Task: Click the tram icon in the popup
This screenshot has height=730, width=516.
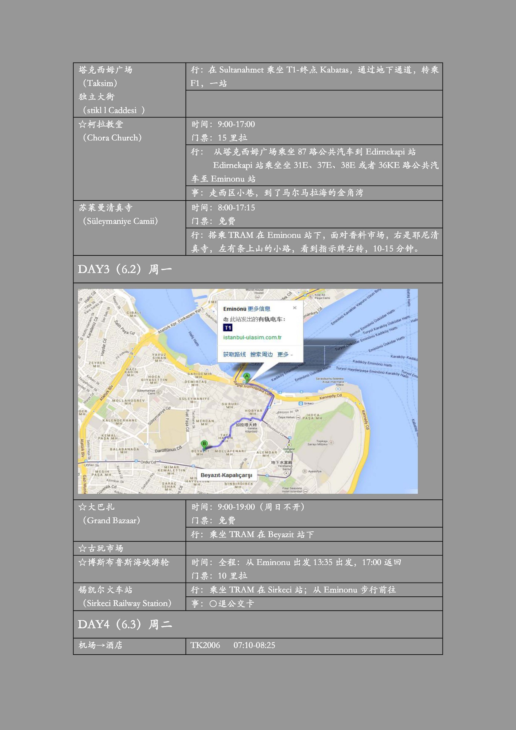Action: 225,319
